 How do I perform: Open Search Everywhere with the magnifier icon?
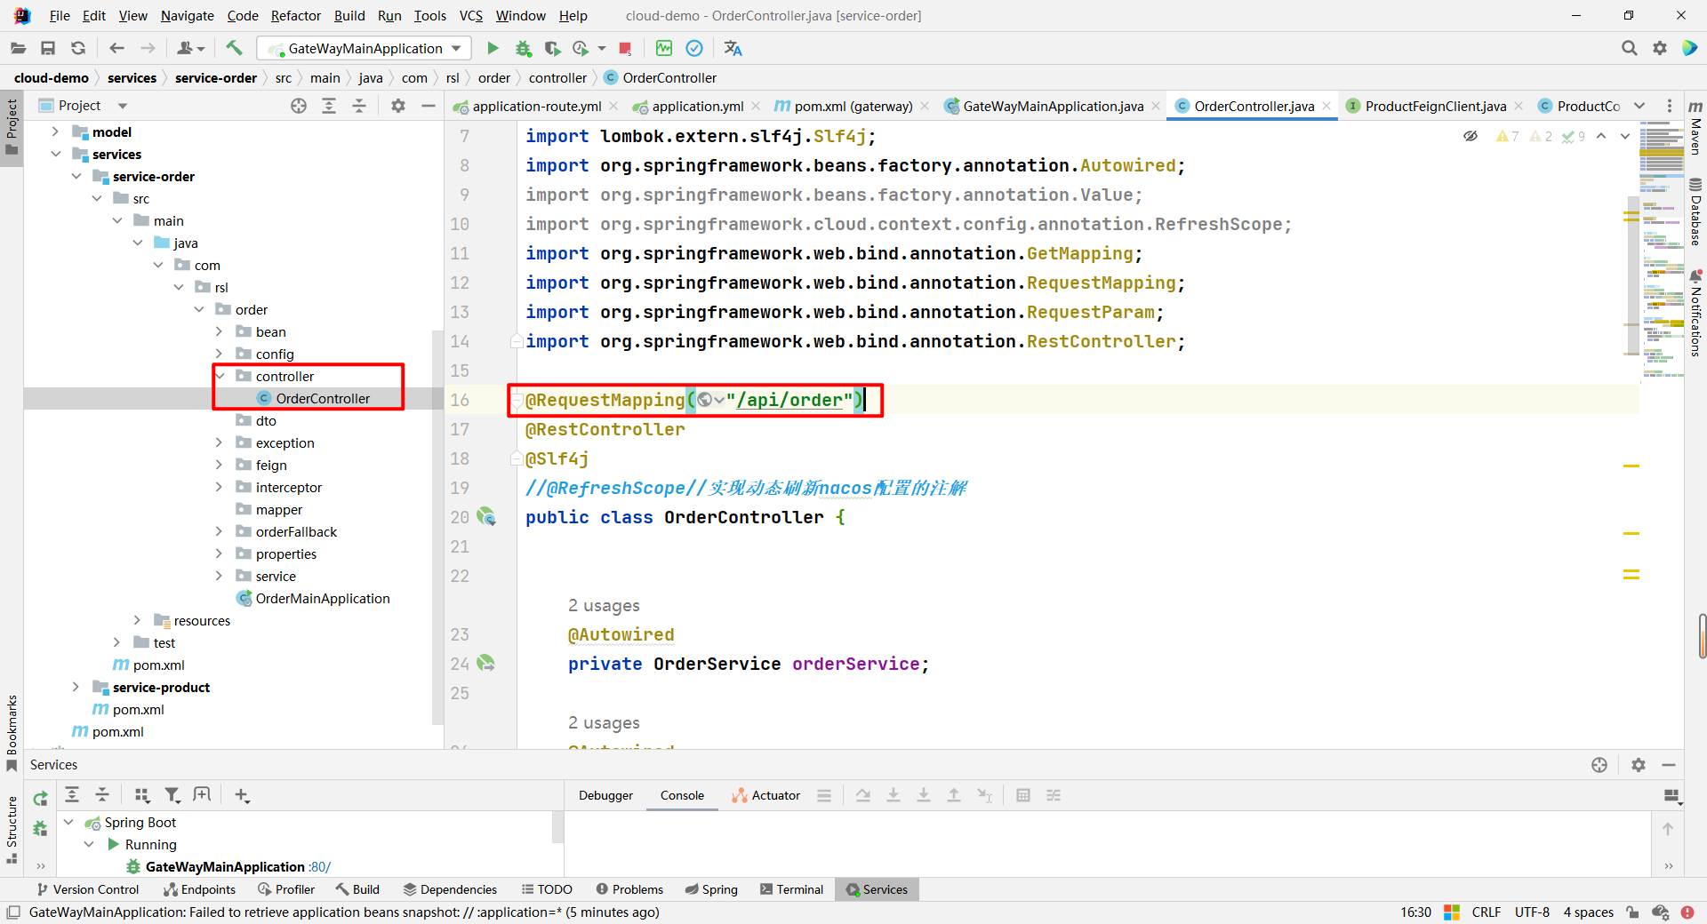(1629, 48)
